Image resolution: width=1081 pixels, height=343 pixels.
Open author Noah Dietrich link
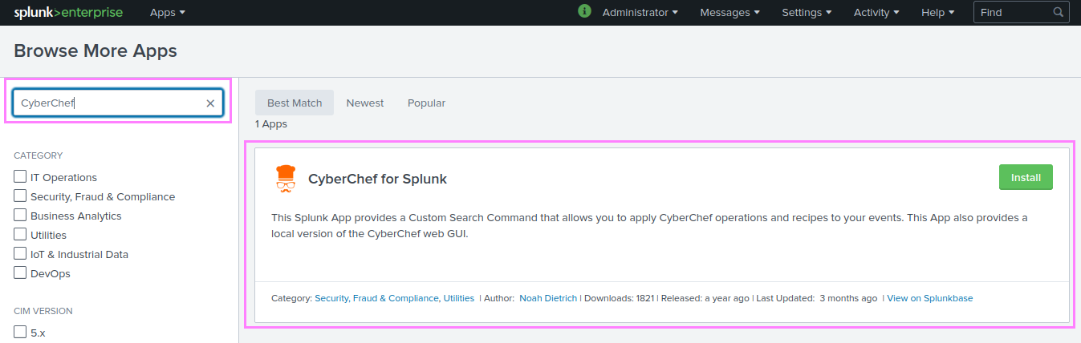tap(548, 298)
